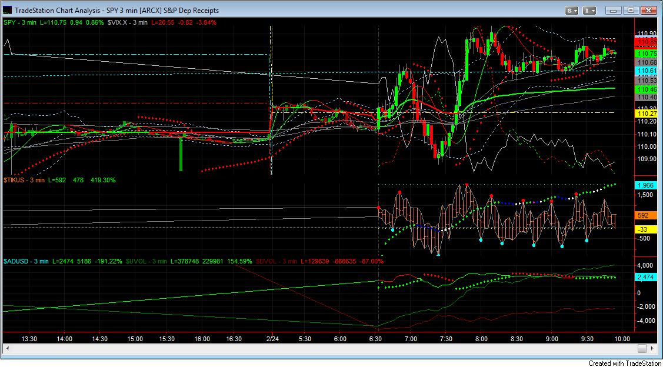This screenshot has width=663, height=367.
Task: Select the $VIX.X - 3 min label
Action: click(126, 22)
